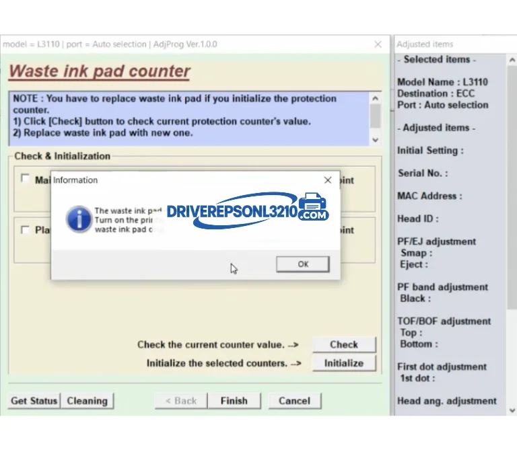Click the Adjusted items window title

(425, 44)
